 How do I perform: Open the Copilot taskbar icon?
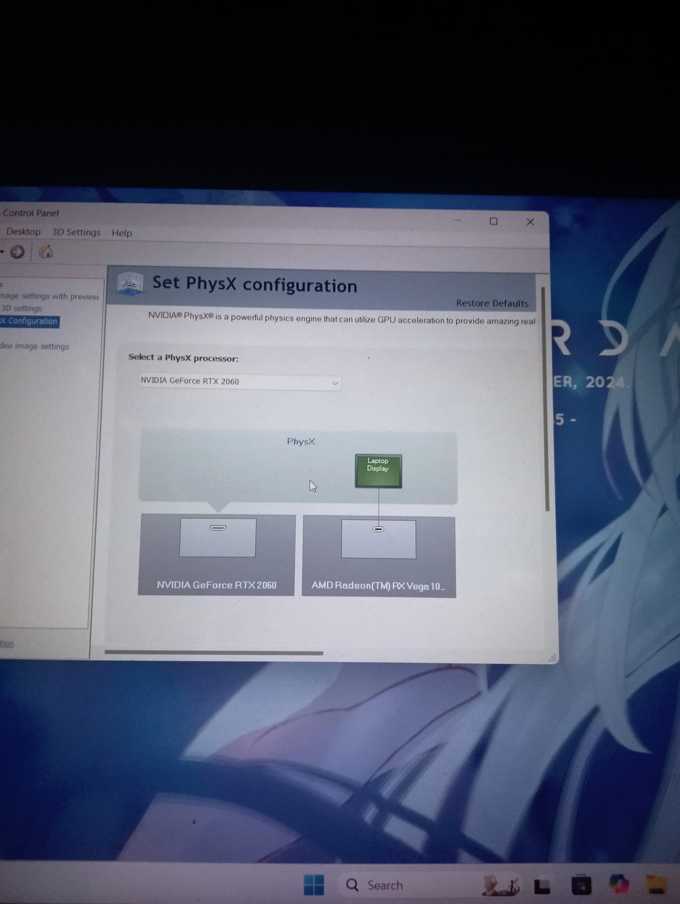619,884
